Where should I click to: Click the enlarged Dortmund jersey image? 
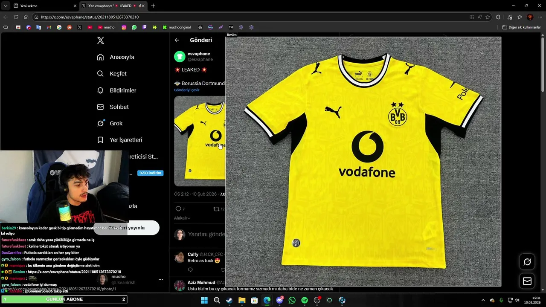[x=363, y=161]
